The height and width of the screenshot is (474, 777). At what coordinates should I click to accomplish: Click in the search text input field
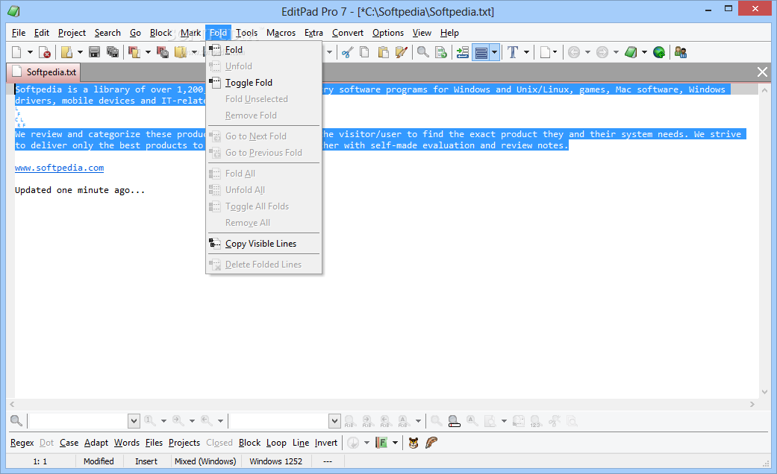(78, 421)
